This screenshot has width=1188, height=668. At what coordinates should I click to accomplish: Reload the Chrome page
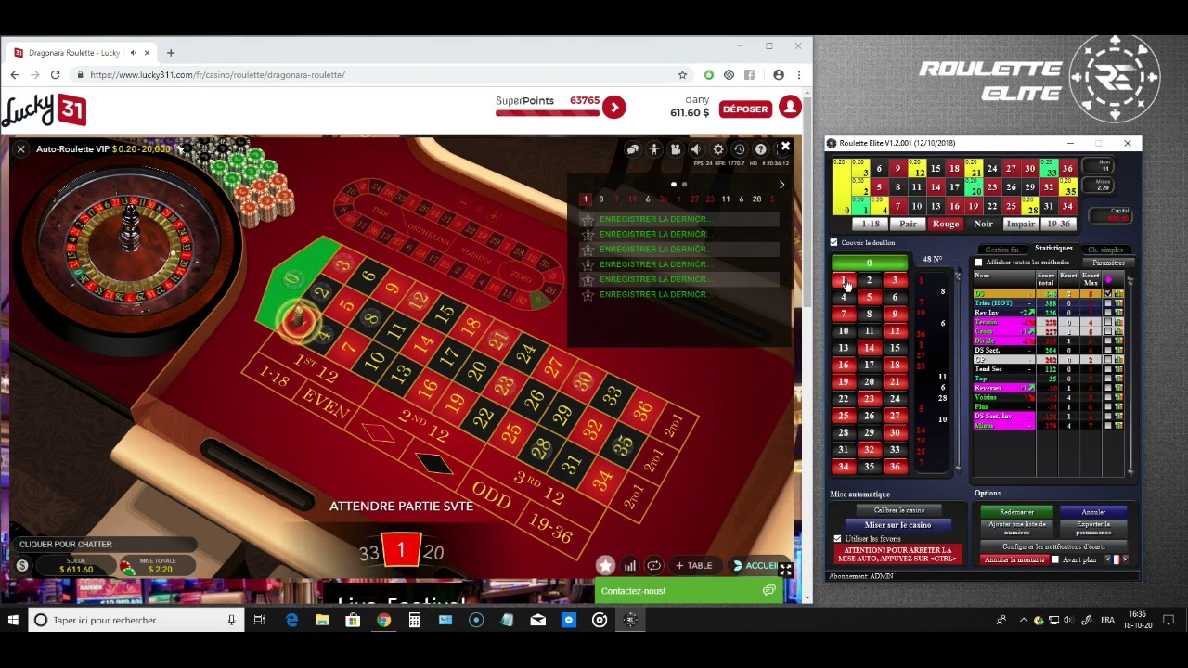[56, 75]
